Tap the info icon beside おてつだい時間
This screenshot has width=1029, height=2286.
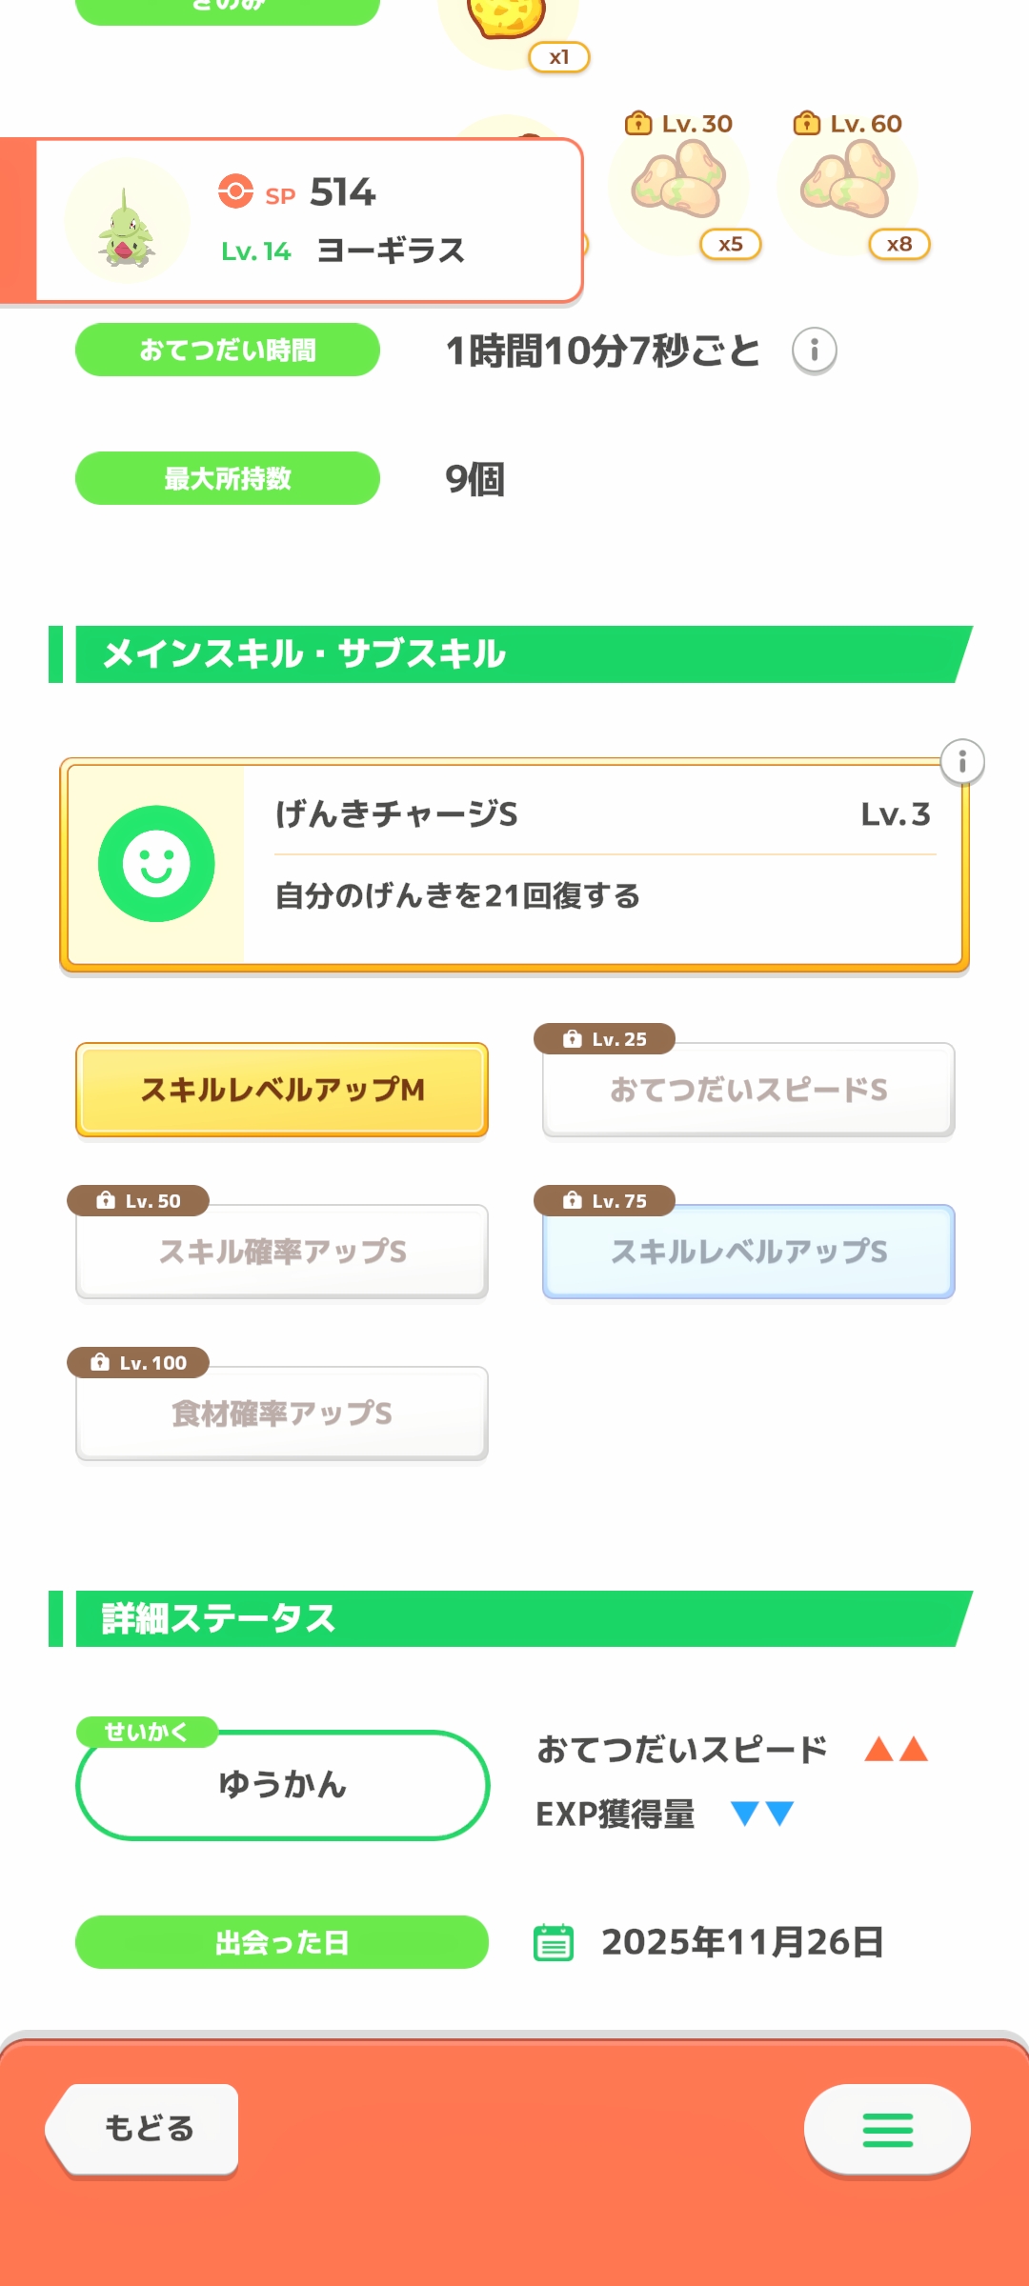click(x=814, y=351)
